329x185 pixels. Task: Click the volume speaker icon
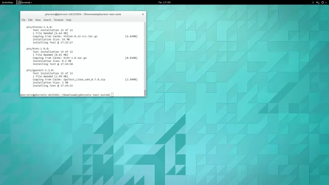[x=318, y=3]
